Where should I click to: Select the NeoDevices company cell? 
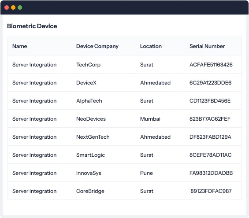(x=91, y=119)
